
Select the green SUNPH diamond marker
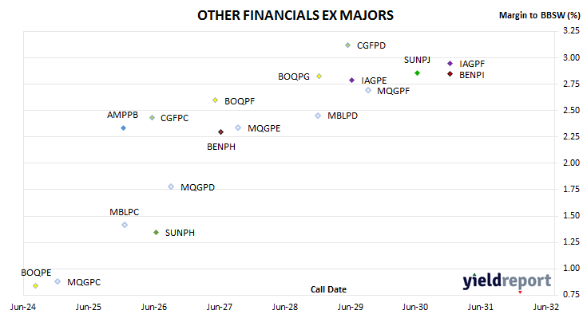(157, 232)
